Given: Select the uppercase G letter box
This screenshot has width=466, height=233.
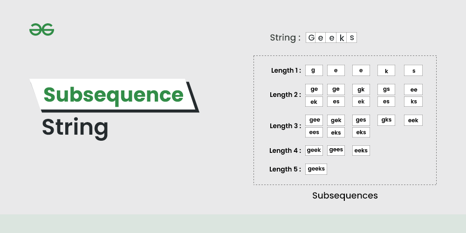Looking at the screenshot, I should [x=311, y=38].
